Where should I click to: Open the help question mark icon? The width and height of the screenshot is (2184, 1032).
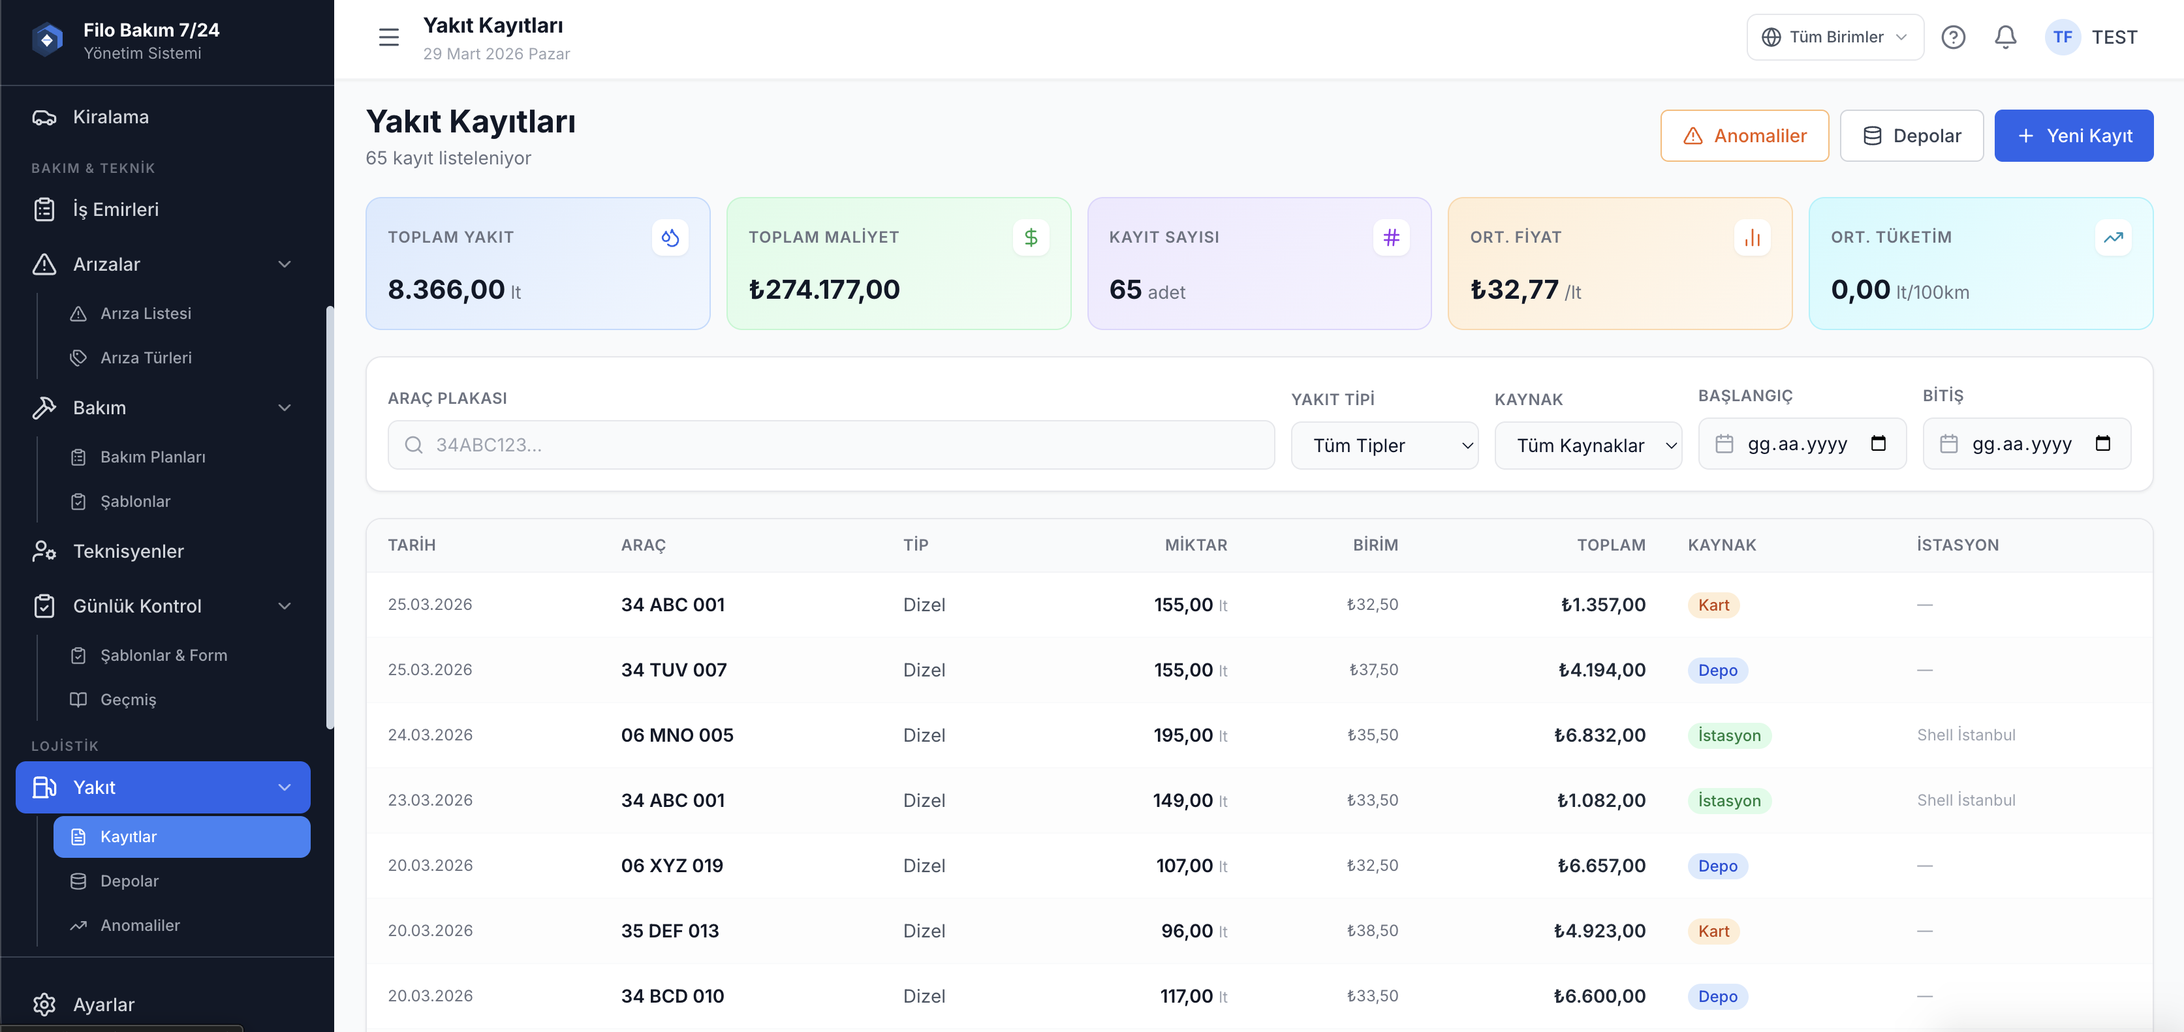click(1952, 37)
